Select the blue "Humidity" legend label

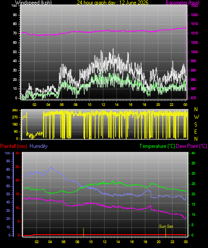[x=38, y=146]
